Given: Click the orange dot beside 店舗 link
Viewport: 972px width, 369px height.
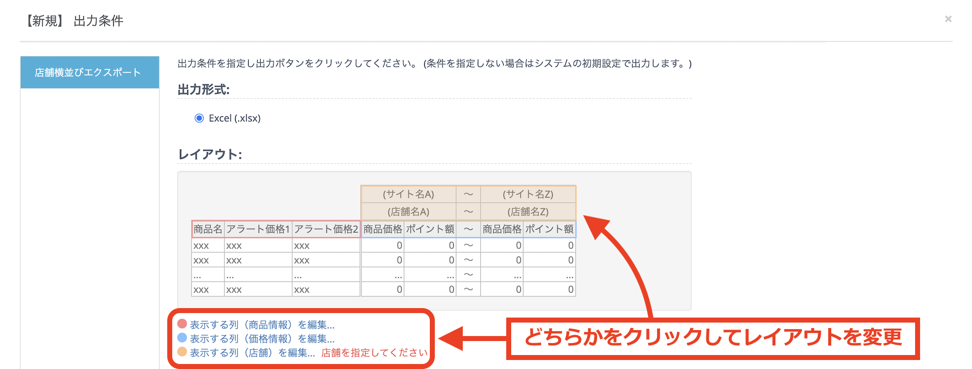Looking at the screenshot, I should [182, 352].
